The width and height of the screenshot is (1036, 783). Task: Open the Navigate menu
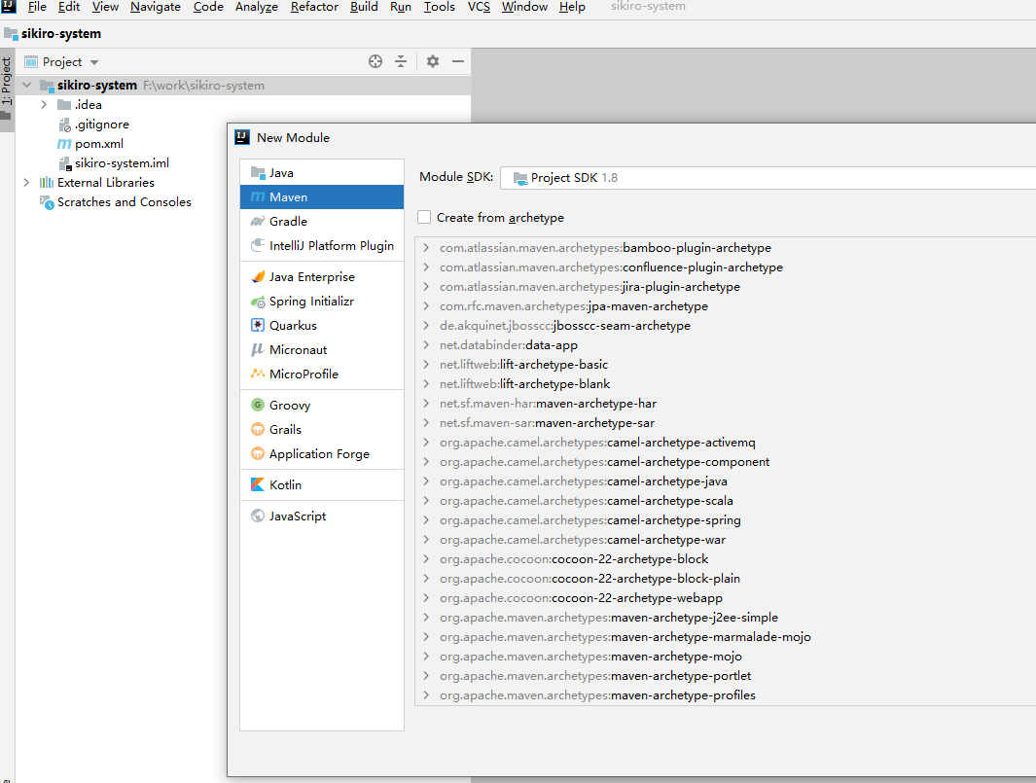(x=156, y=7)
